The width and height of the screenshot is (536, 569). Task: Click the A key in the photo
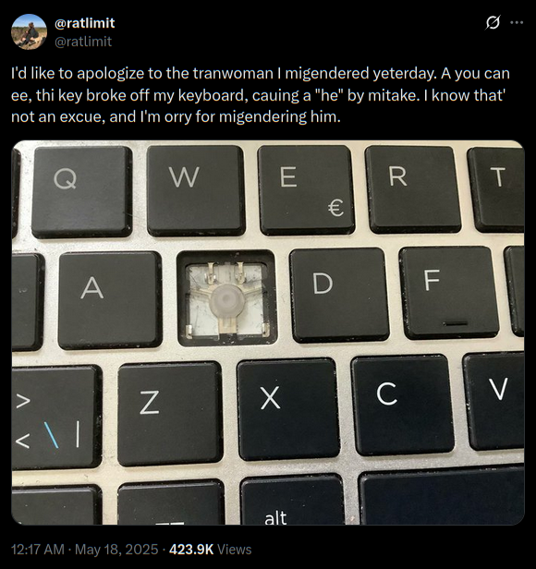110,299
